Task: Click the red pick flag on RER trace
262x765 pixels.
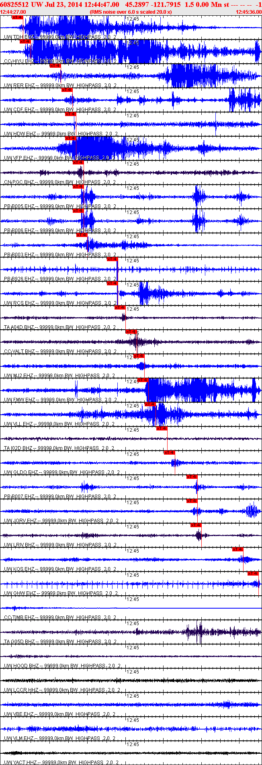Action: 55,66
